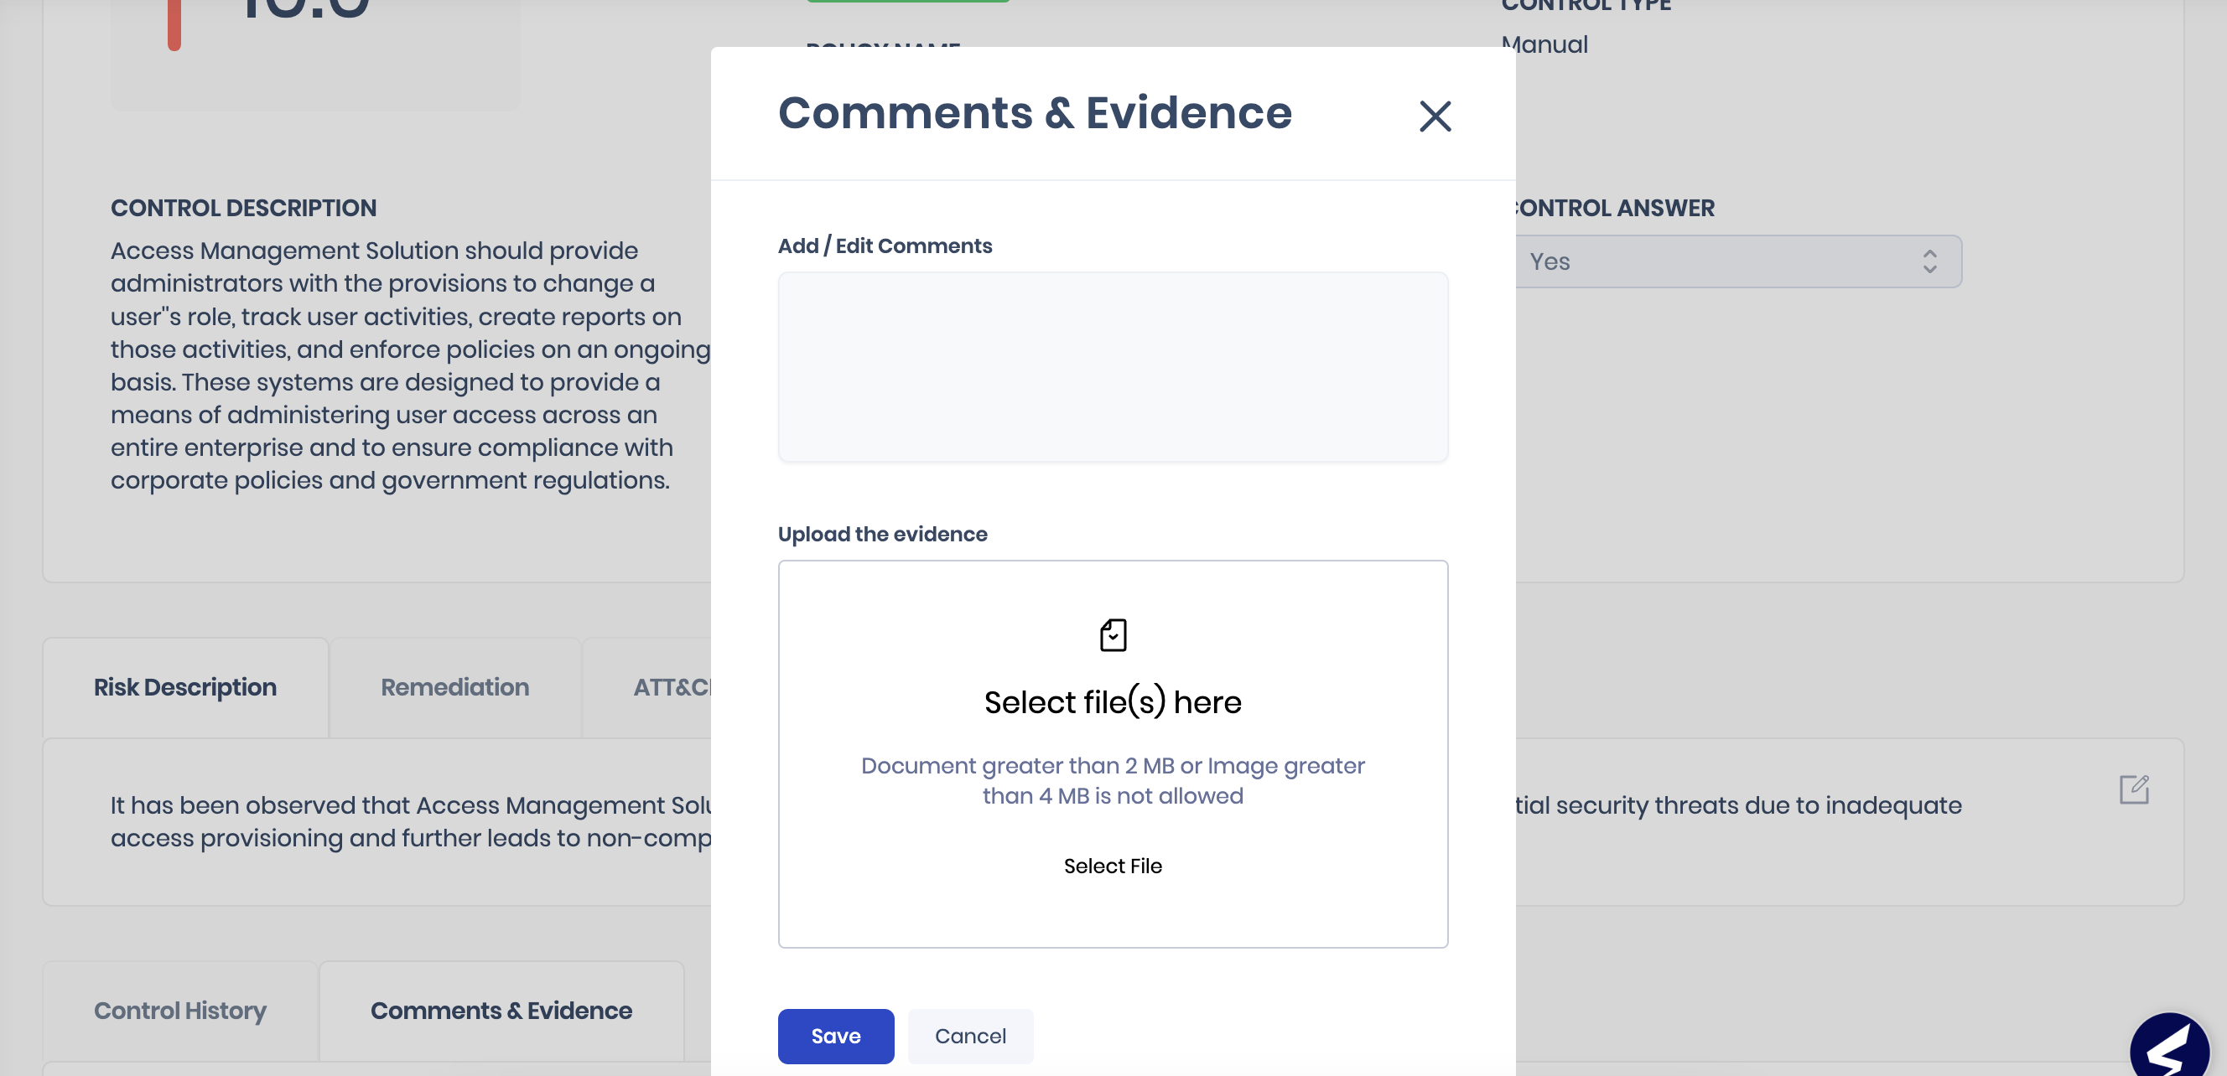The image size is (2227, 1076).
Task: Click the document with plus file icon
Action: click(1112, 634)
